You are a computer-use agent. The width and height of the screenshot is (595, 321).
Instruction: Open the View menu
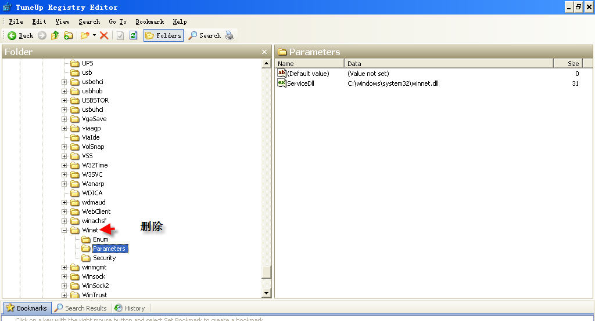(x=62, y=21)
